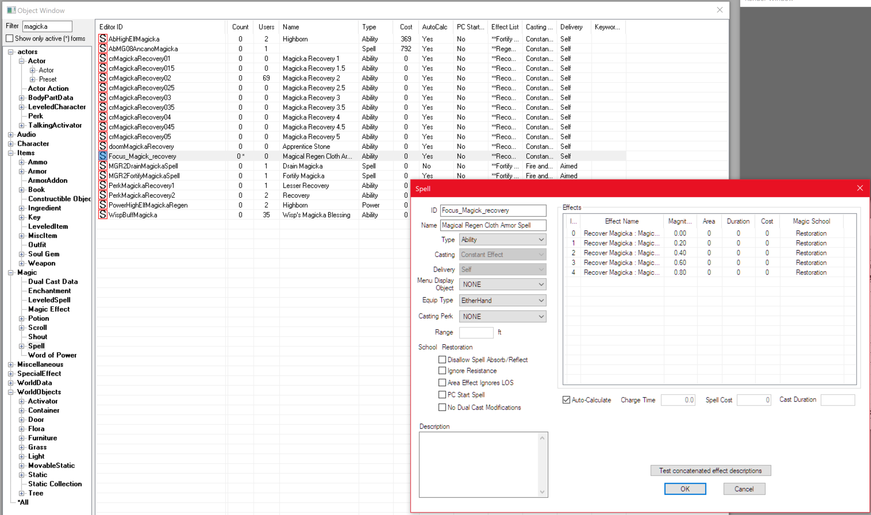Image resolution: width=871 pixels, height=515 pixels.
Task: Open the Menu Display Object dropdown
Action: tap(503, 284)
